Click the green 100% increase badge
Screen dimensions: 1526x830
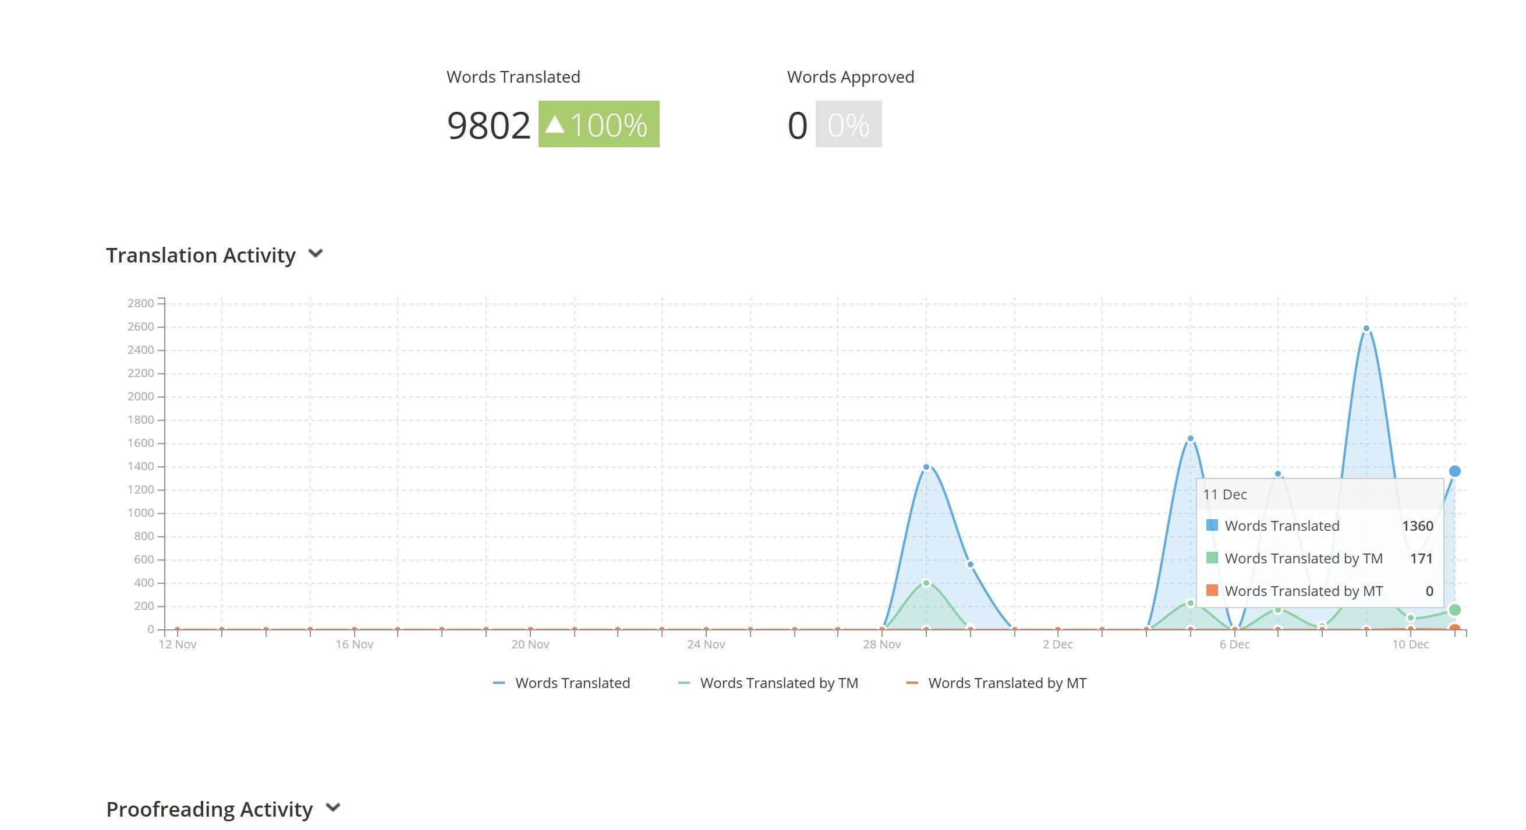599,125
